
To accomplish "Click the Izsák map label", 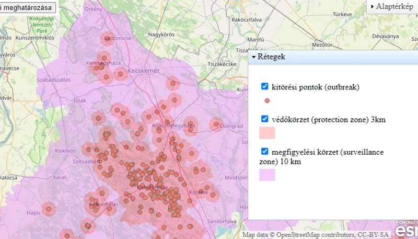I will (80, 100).
